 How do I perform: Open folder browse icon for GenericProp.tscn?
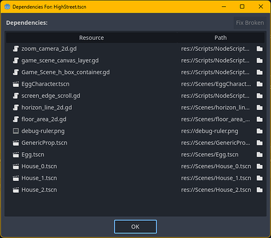pyautogui.click(x=260, y=143)
